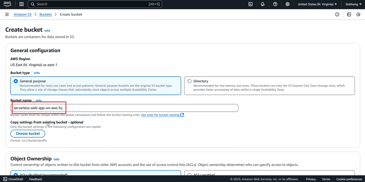The image size is (365, 182).
Task: Open the AWS home logo
Action: click(7, 4)
